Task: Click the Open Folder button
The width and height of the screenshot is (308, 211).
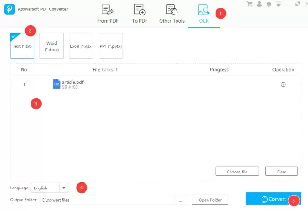Action: point(210,200)
